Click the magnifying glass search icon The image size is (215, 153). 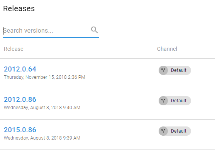point(94,30)
